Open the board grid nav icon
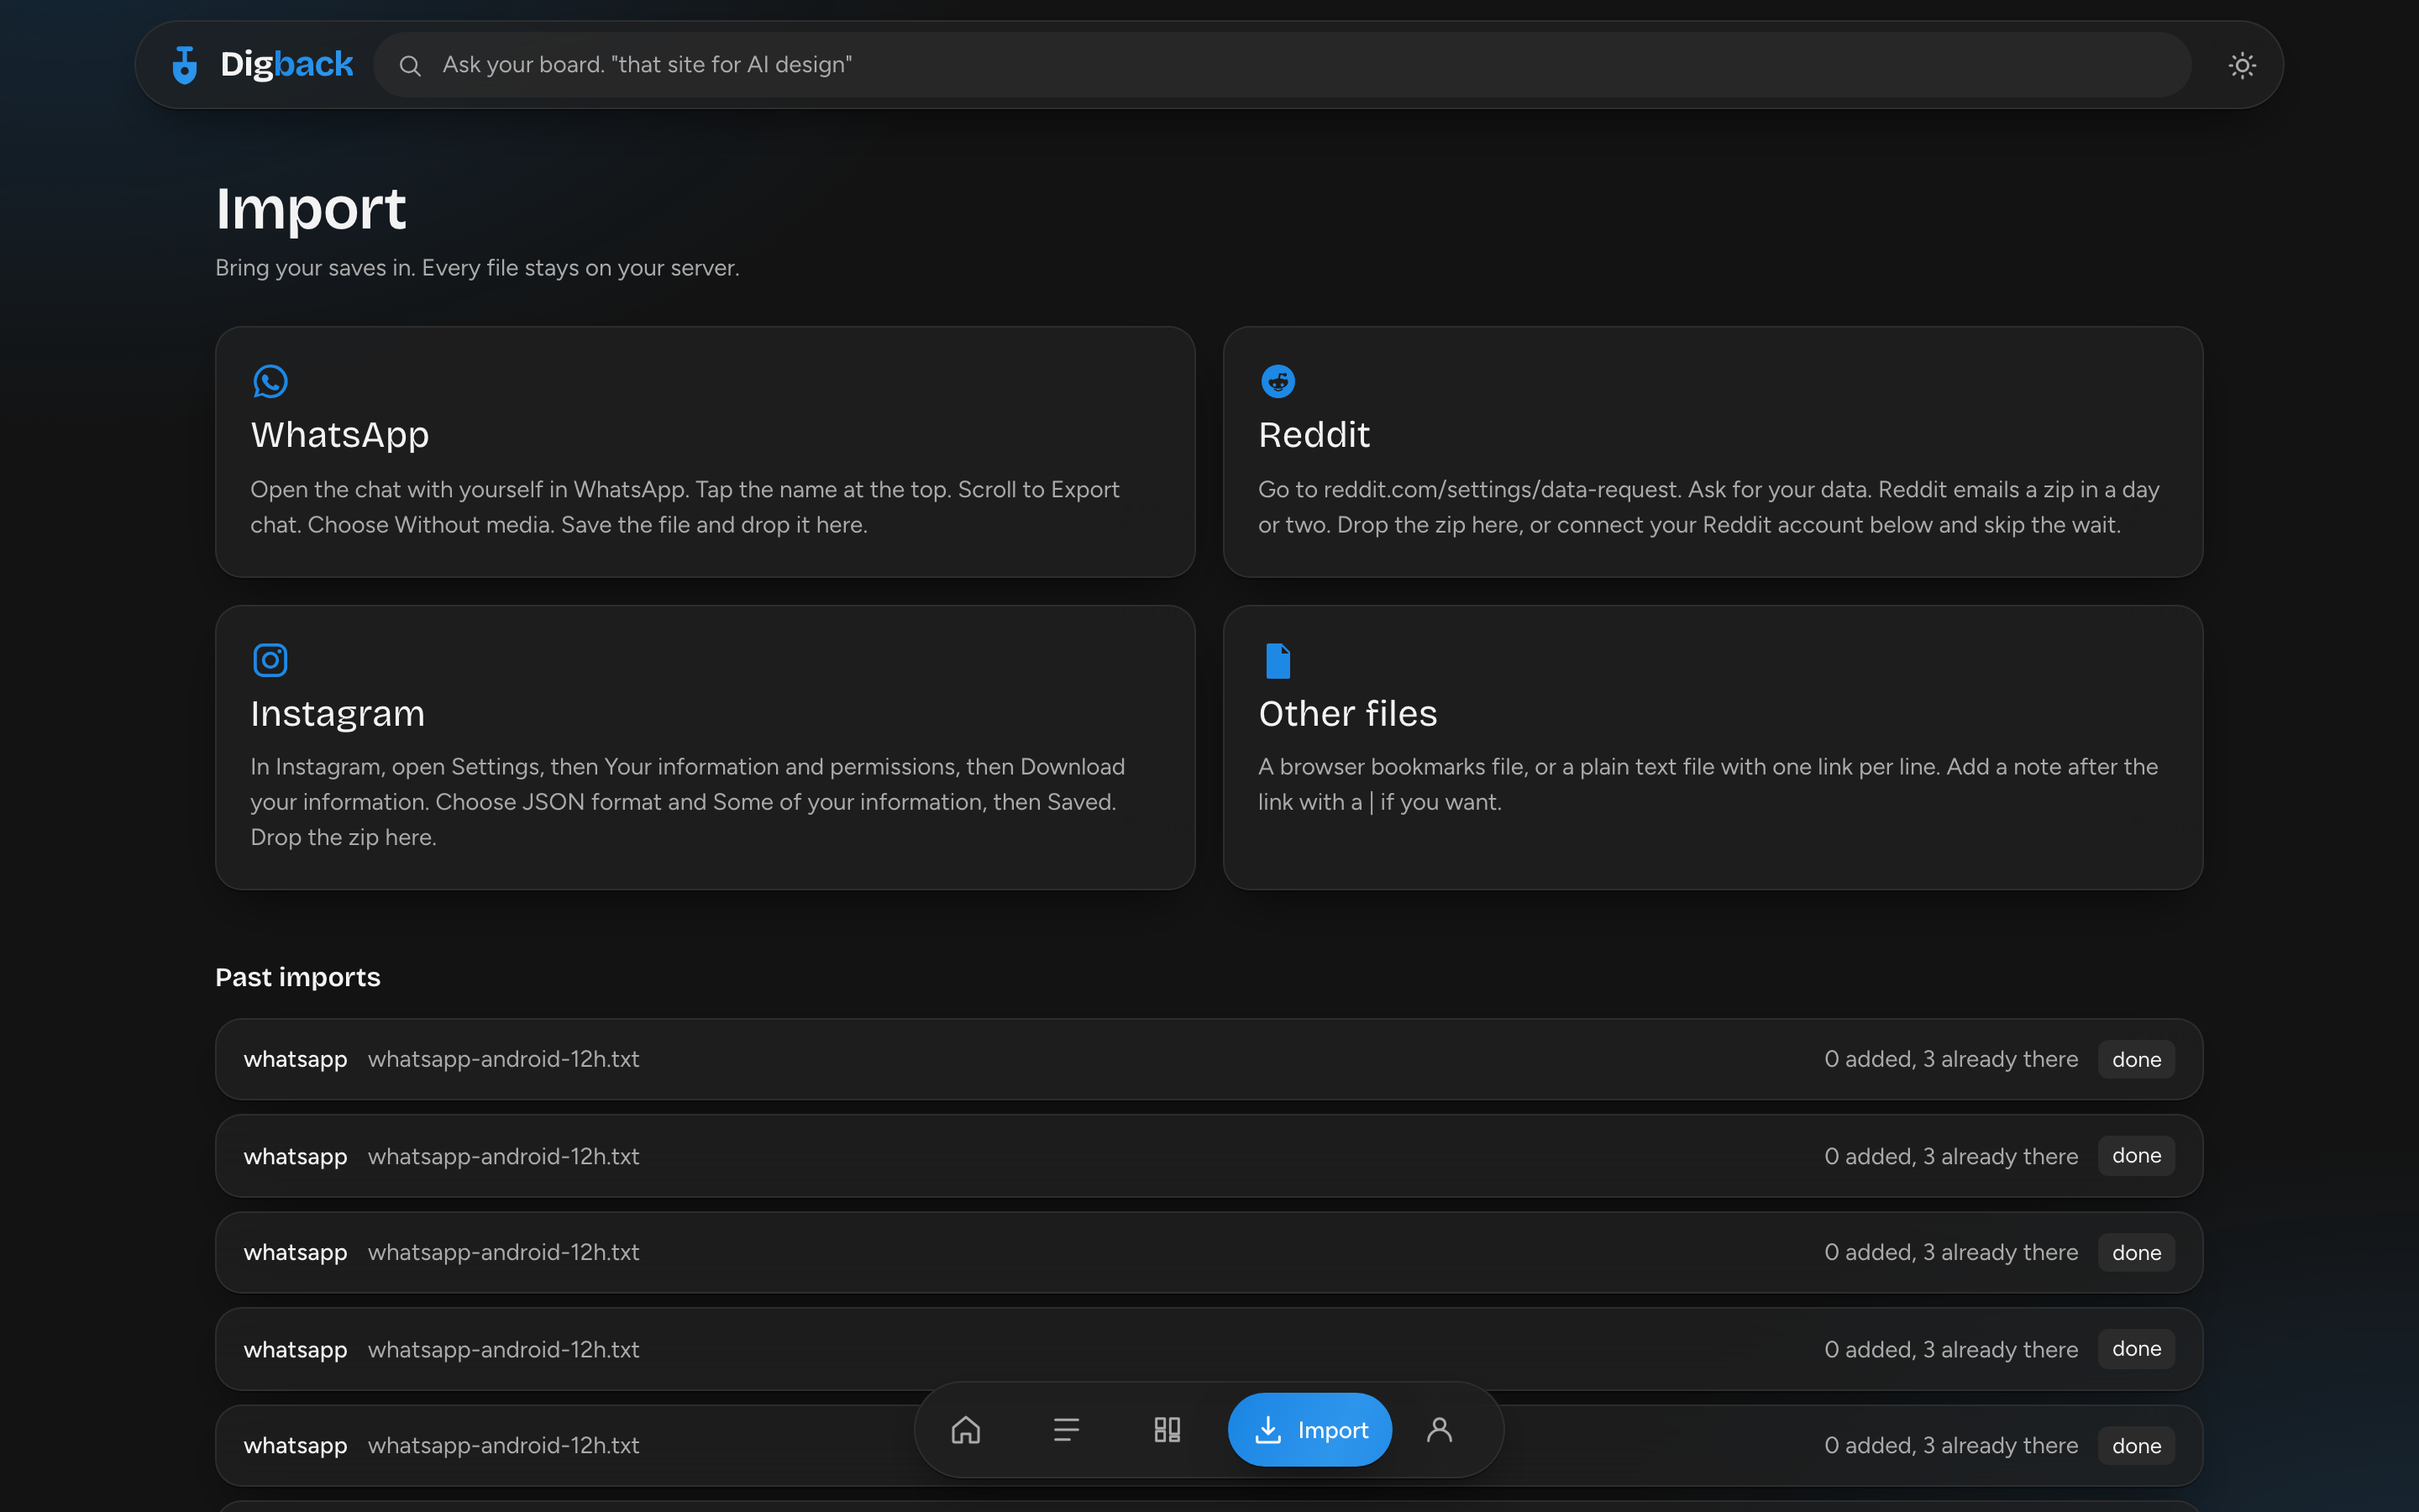The width and height of the screenshot is (2419, 1512). coord(1168,1430)
